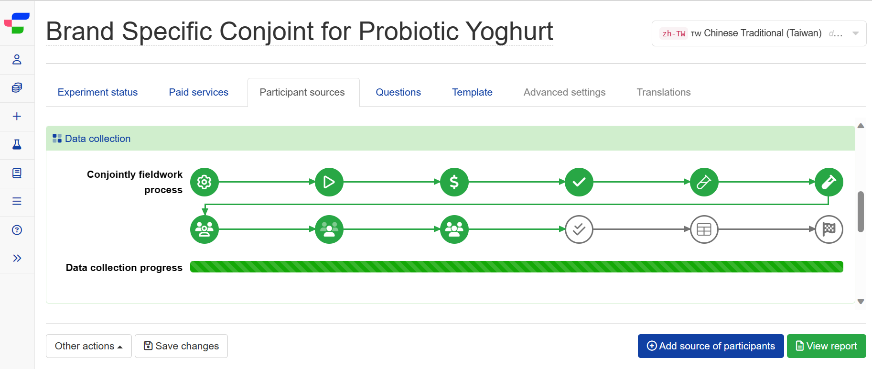Viewport: 872px width, 369px height.
Task: Click the data collection progress bar
Action: pyautogui.click(x=517, y=267)
